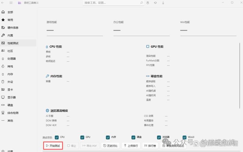The image size is (243, 152).
Task: Select 性能测试 in the sidebar
Action: pos(18,43)
